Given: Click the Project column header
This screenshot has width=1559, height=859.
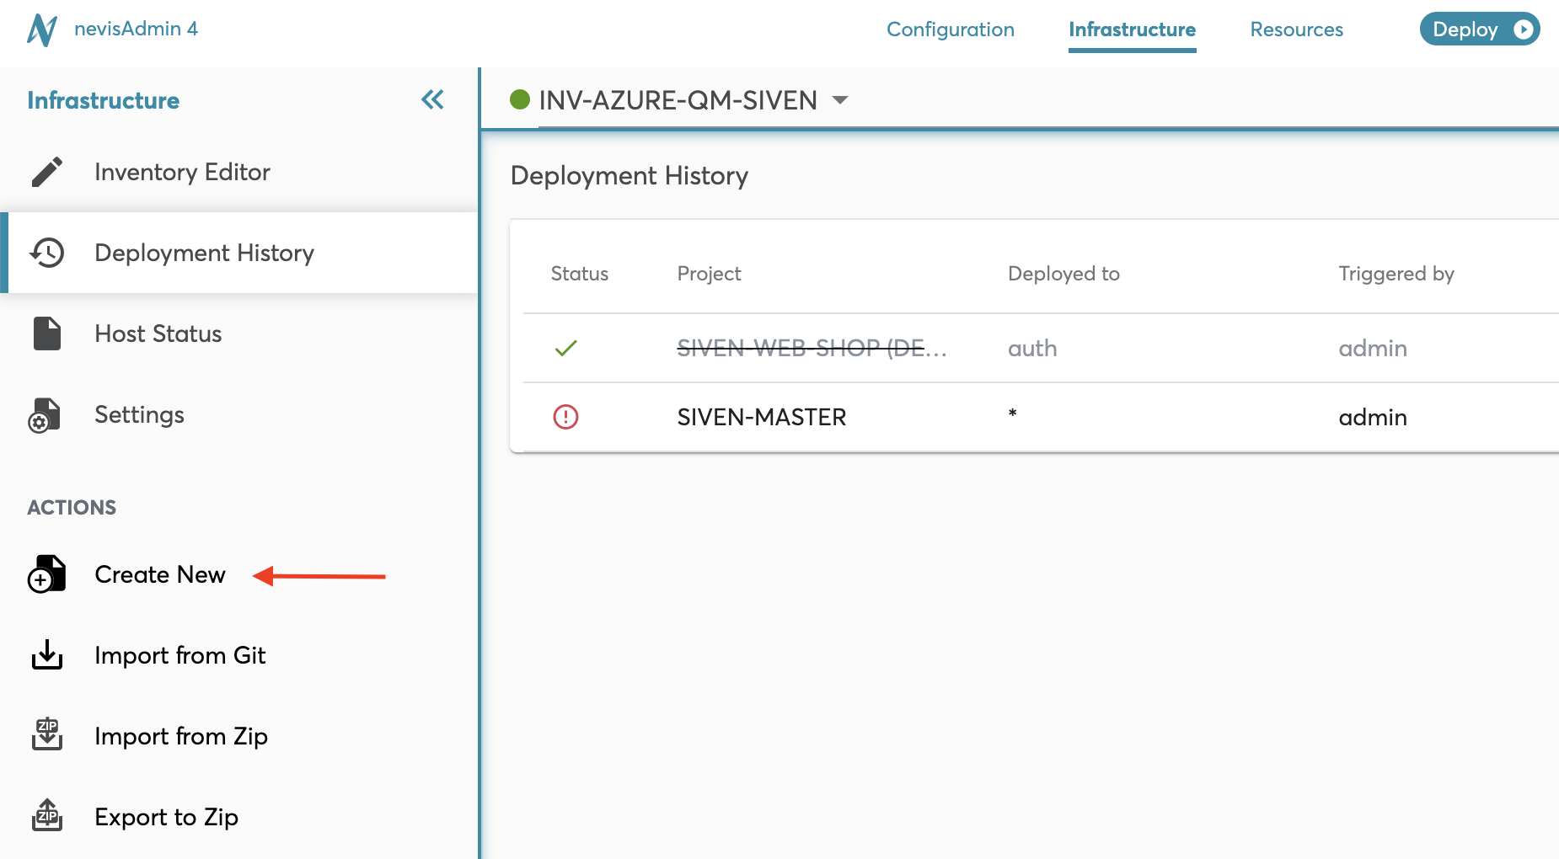Looking at the screenshot, I should pyautogui.click(x=709, y=274).
